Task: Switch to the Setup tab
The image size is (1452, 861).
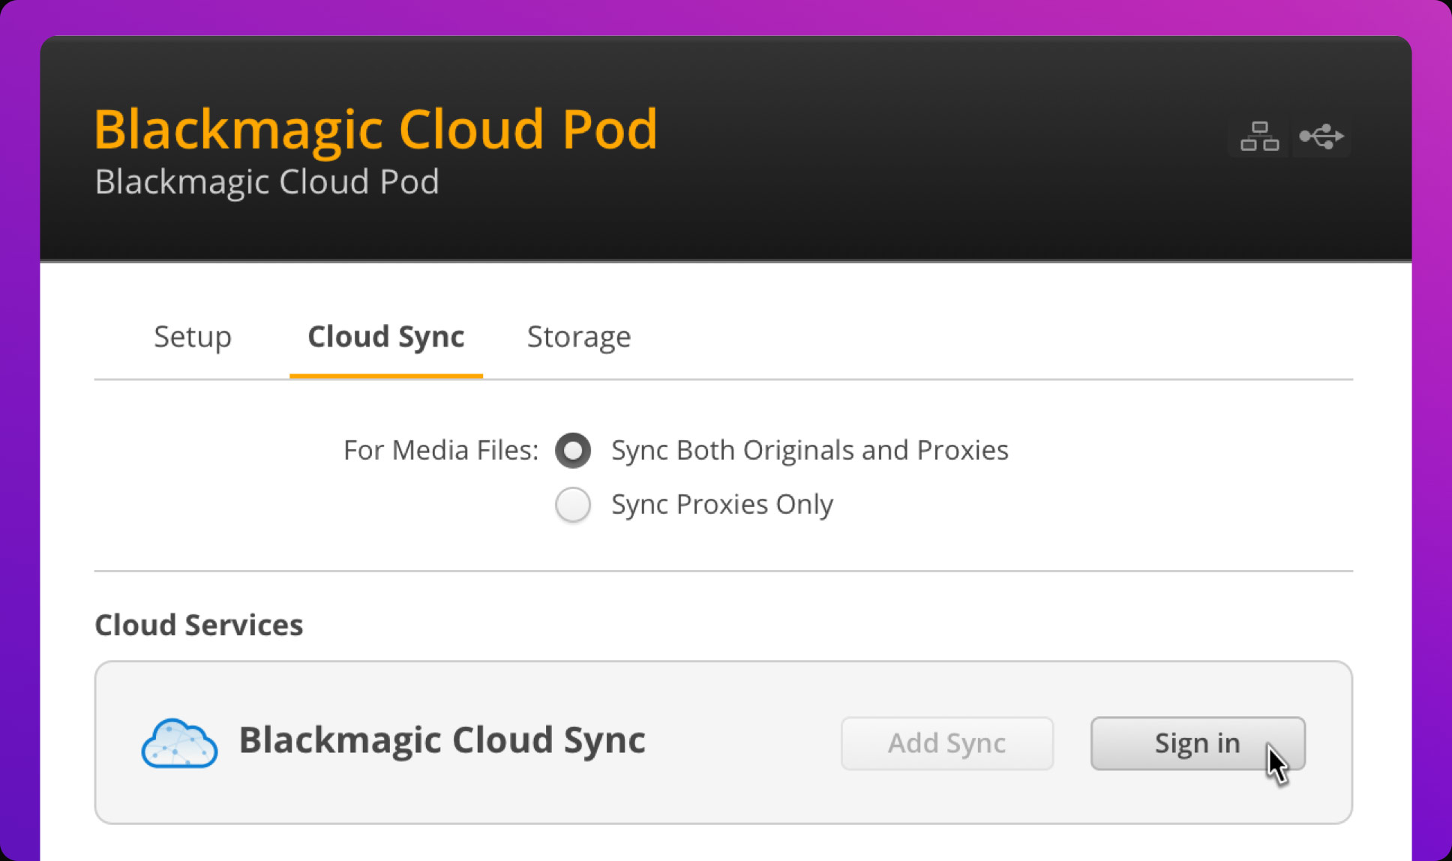Action: point(192,337)
